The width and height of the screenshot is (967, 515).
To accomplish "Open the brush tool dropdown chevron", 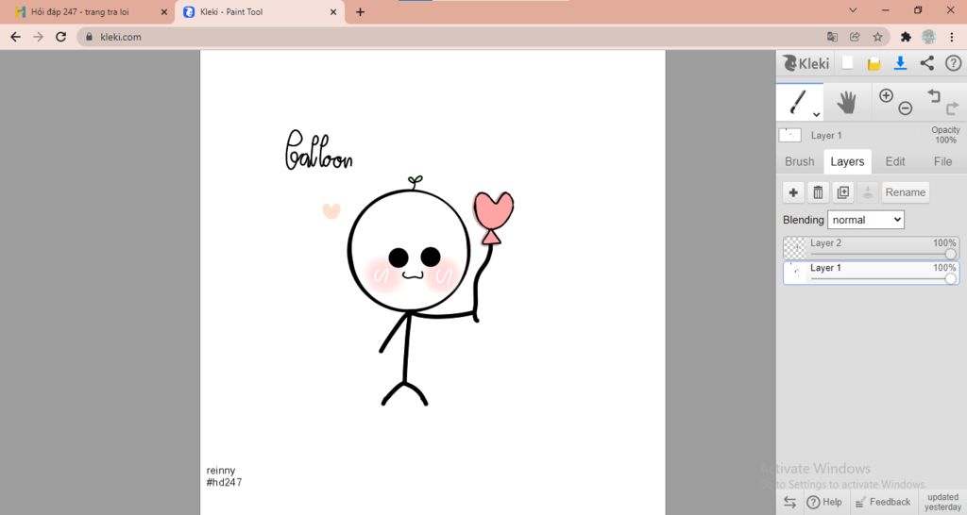I will coord(817,114).
